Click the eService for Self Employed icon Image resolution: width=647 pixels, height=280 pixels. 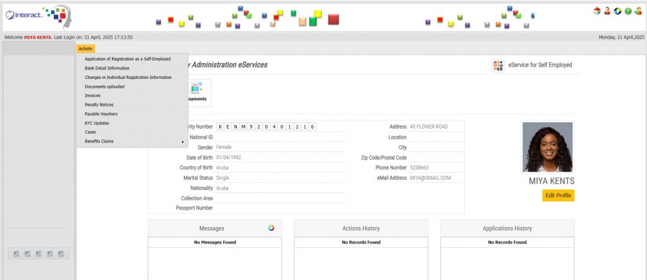tap(499, 66)
